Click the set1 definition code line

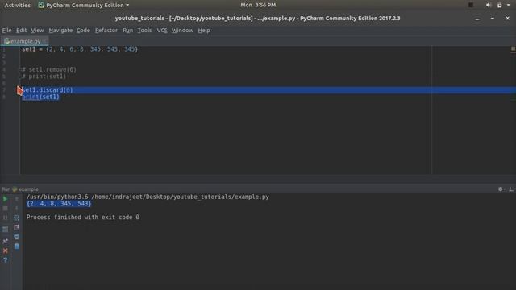point(80,49)
